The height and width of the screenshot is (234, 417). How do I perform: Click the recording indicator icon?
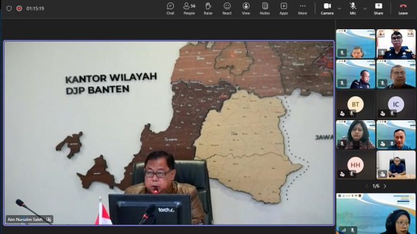tap(19, 8)
